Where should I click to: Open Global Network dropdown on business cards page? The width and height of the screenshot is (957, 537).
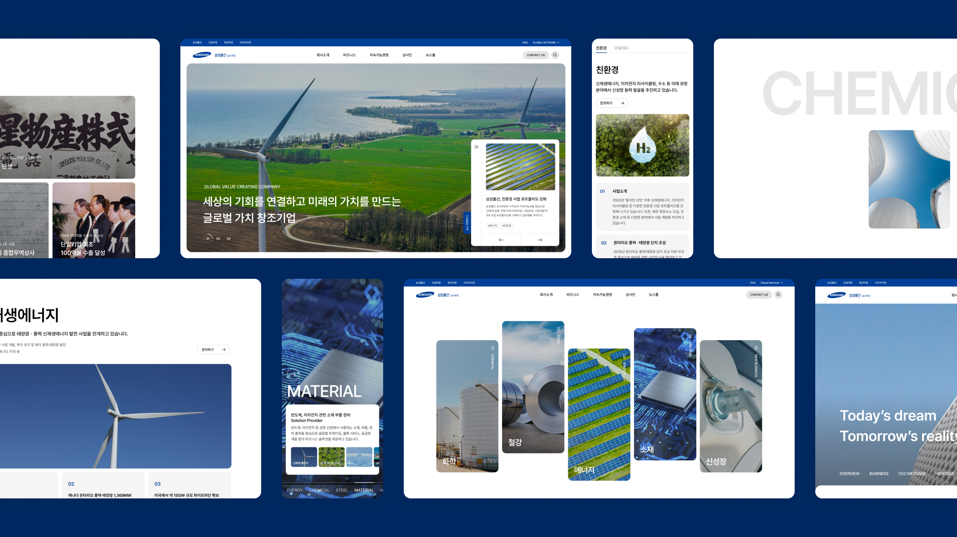click(771, 283)
